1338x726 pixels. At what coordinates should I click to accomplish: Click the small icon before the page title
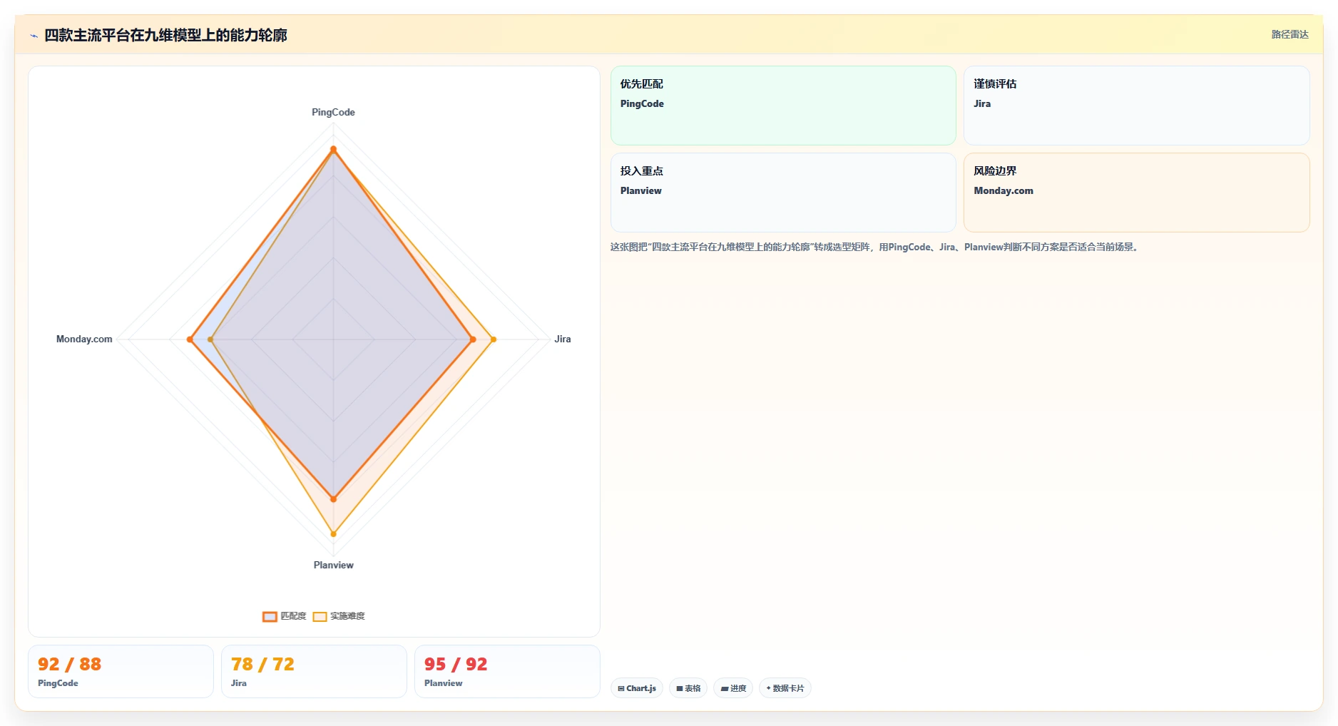pos(34,36)
